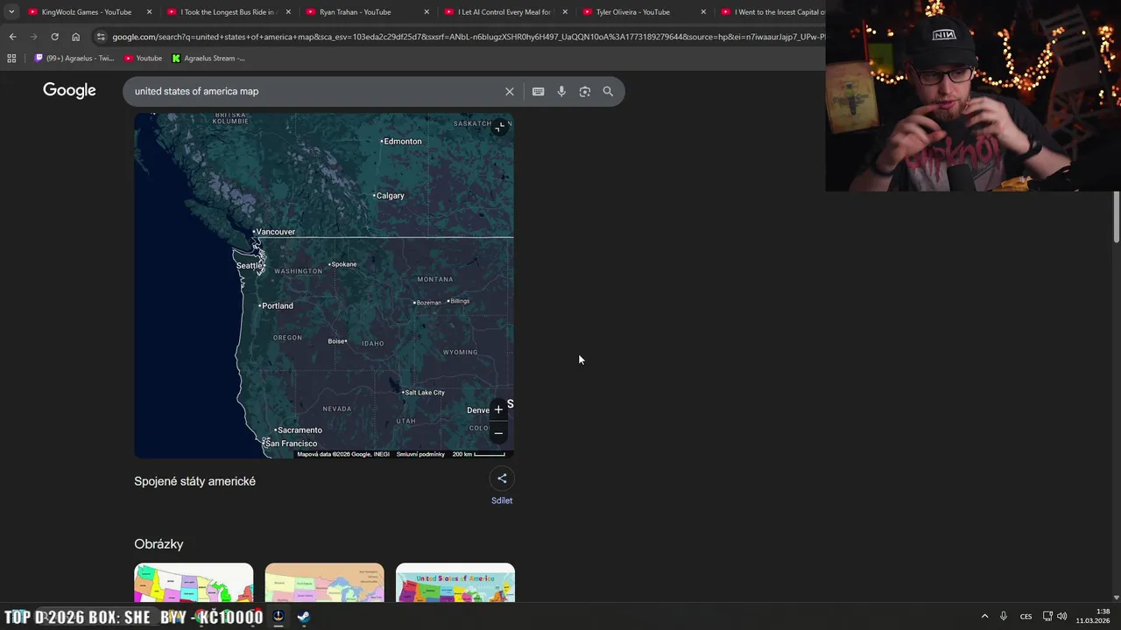Expand the map to fullscreen
The width and height of the screenshot is (1121, 630).
(x=499, y=127)
